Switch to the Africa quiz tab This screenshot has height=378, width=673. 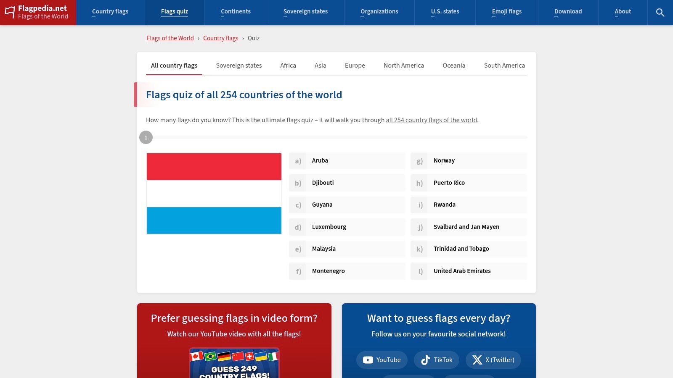288,66
